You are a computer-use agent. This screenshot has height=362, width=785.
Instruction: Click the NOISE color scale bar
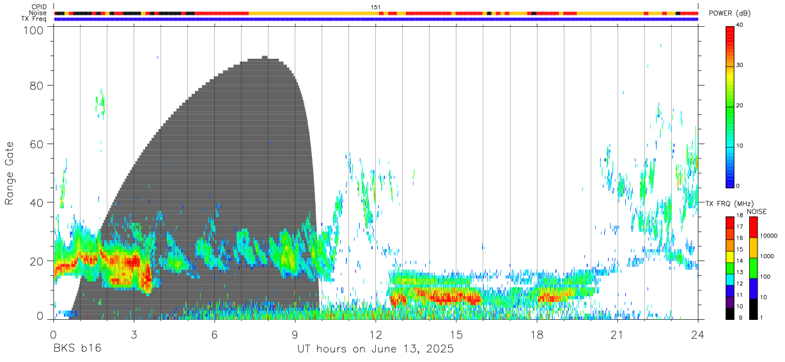click(x=754, y=268)
